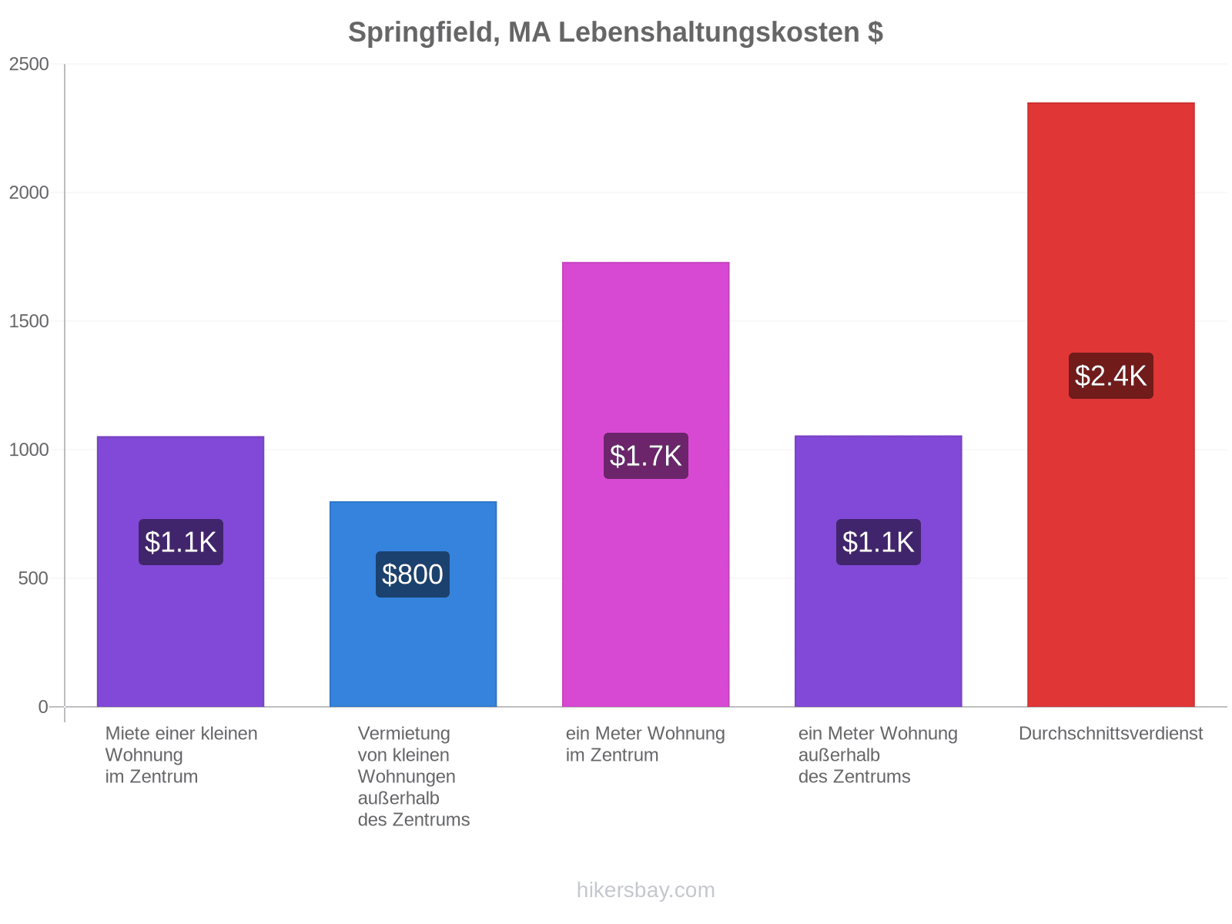
Task: Click the purple bar for außerhalb des Zentrums meter
Action: click(x=878, y=571)
